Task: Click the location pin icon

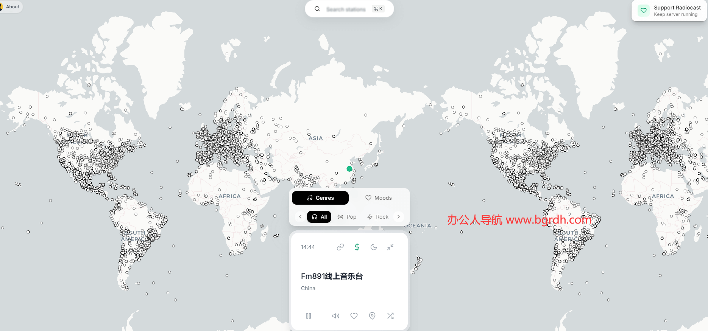Action: tap(372, 316)
